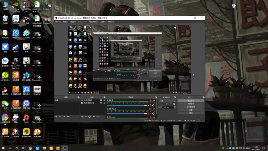Toggle lock for the video capture device source
The height and width of the screenshot is (151, 268).
pos(104,103)
